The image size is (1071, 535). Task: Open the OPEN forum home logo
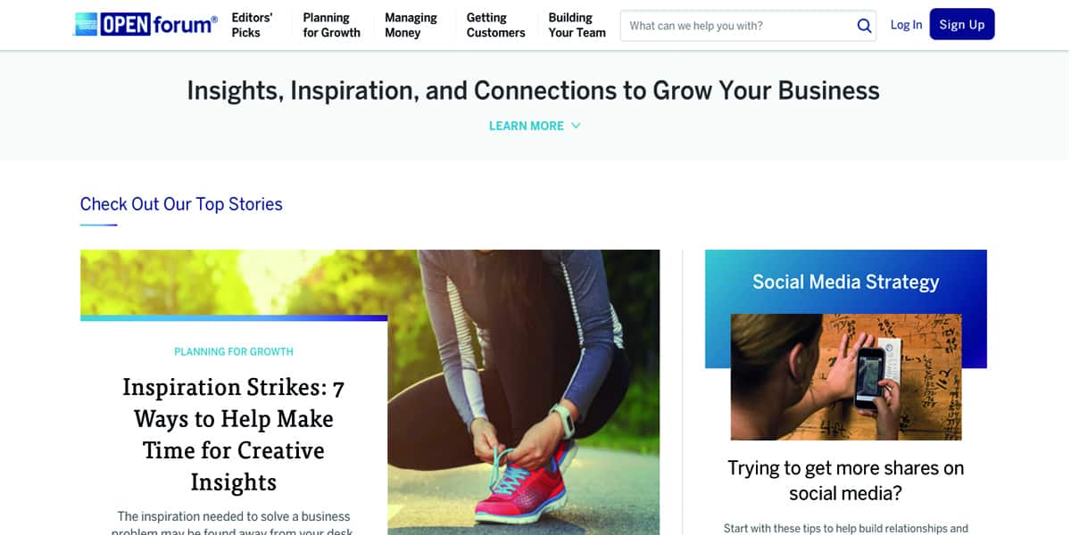(146, 25)
